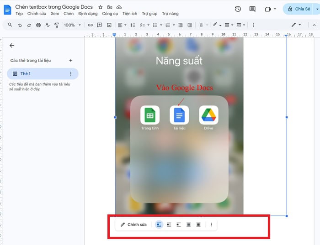Screen dimensions: 320x245
Task: Undo the last action
Action: (x=20, y=25)
